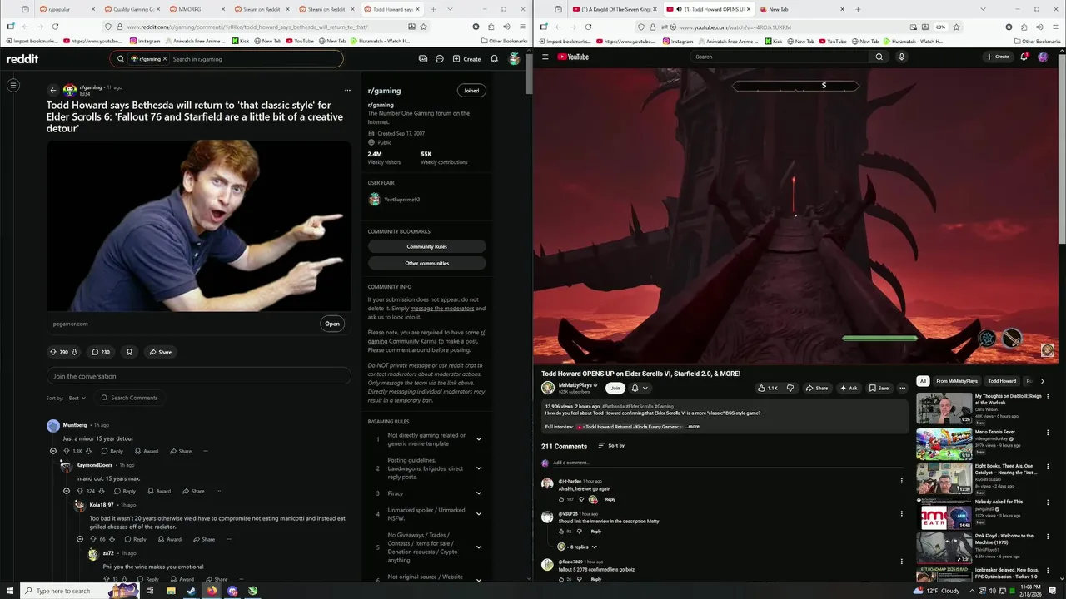Open the 230 comments button on post

[101, 352]
